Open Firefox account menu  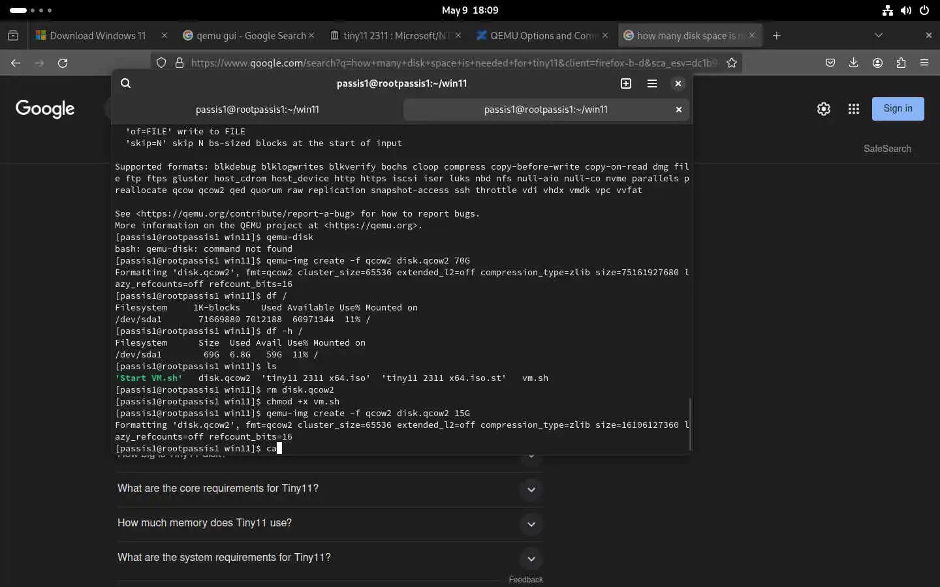tap(877, 63)
